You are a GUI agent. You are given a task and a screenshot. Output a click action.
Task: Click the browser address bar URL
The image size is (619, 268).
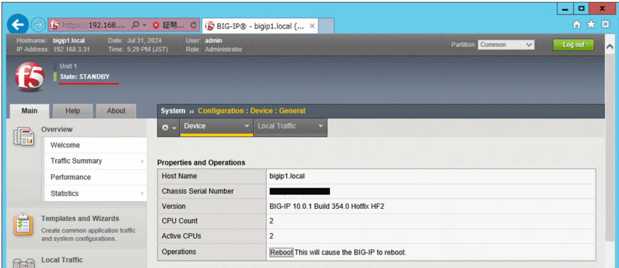click(94, 25)
